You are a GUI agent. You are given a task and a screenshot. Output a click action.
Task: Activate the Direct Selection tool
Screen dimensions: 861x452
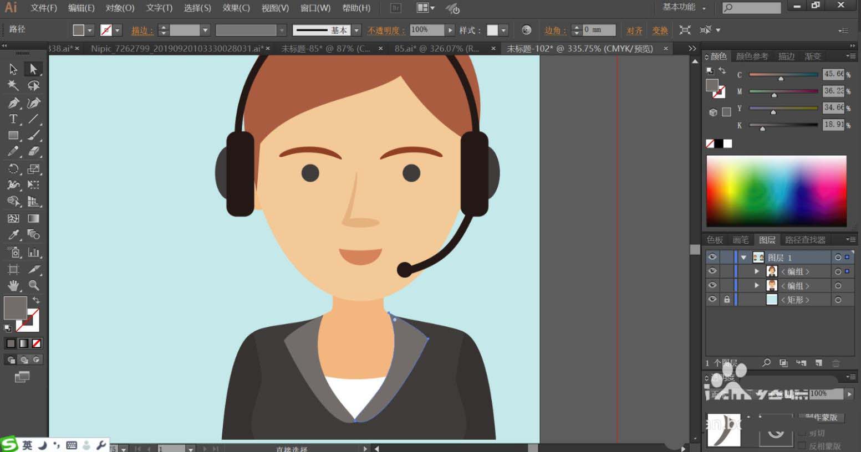tap(33, 69)
